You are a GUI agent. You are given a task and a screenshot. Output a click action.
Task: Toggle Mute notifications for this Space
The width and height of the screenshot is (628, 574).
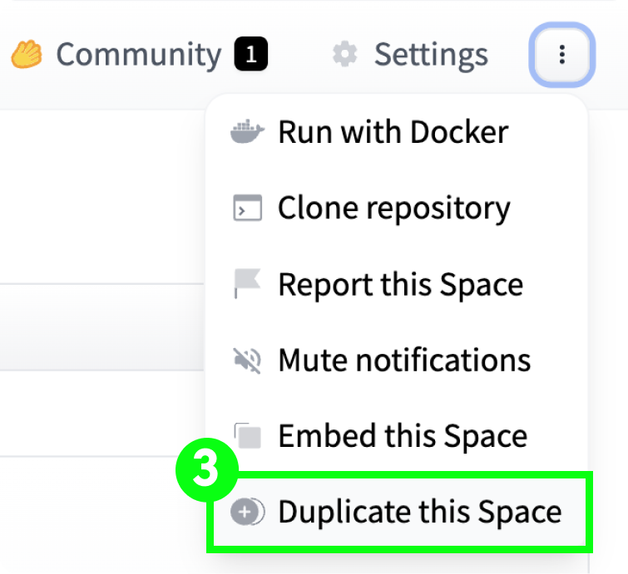click(403, 361)
